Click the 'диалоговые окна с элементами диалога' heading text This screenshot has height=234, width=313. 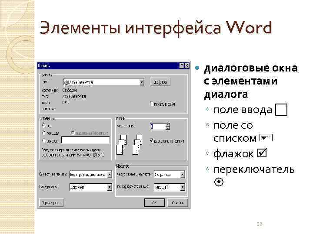(x=251, y=81)
